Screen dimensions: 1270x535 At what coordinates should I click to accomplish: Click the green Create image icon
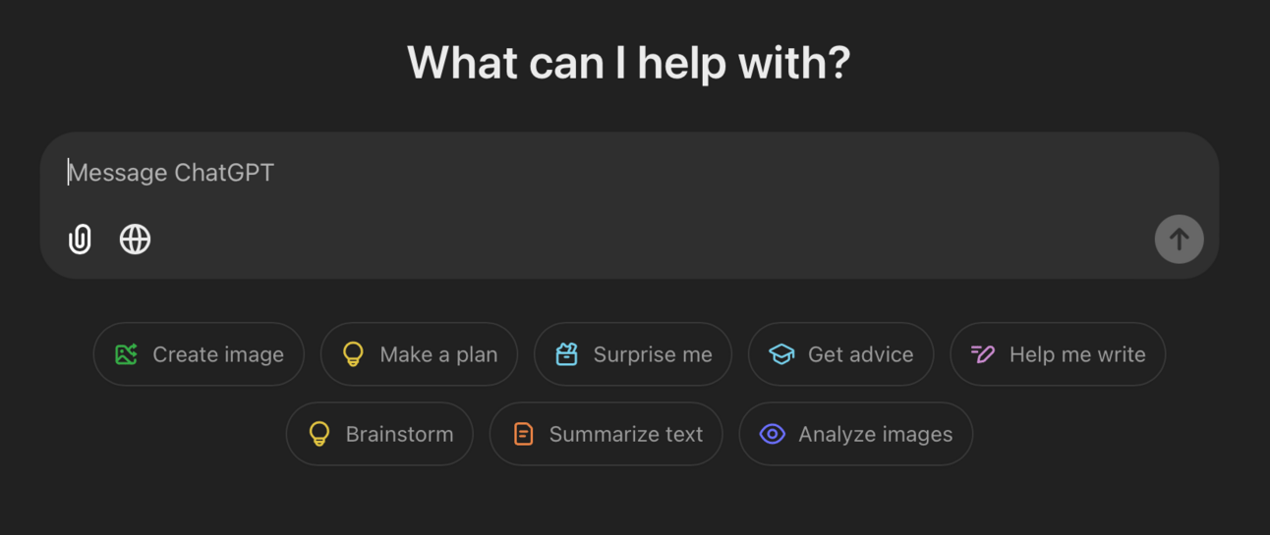point(126,354)
